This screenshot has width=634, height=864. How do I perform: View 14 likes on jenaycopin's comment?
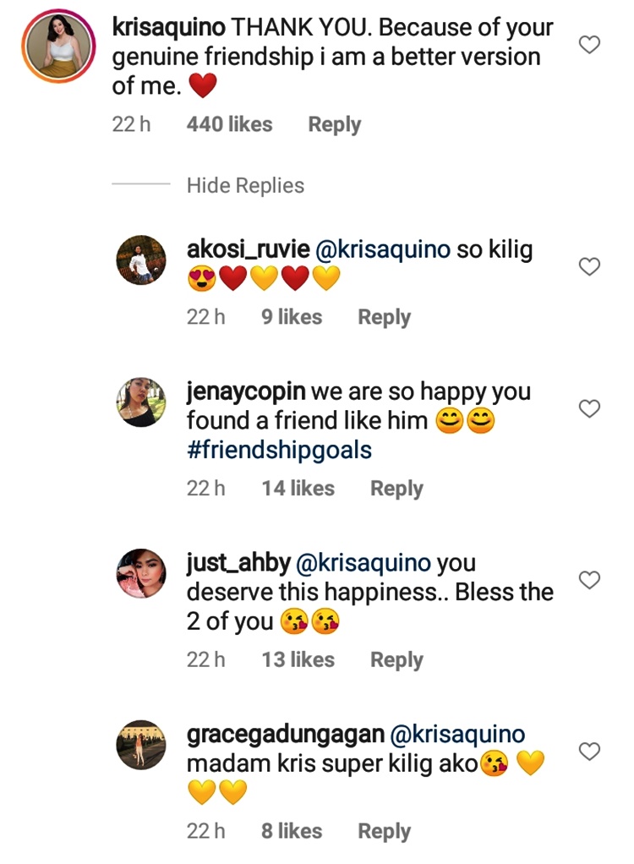298,488
